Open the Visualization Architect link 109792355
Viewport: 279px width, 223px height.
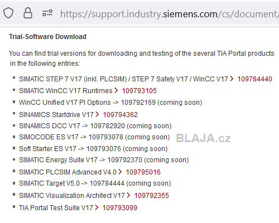pos(152,196)
